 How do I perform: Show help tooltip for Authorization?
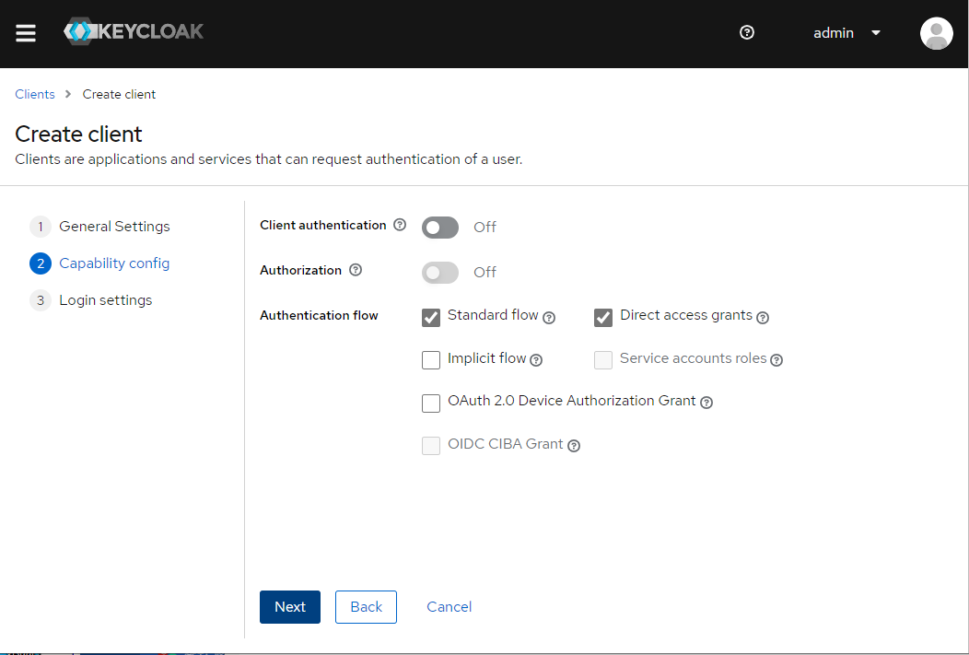click(356, 270)
